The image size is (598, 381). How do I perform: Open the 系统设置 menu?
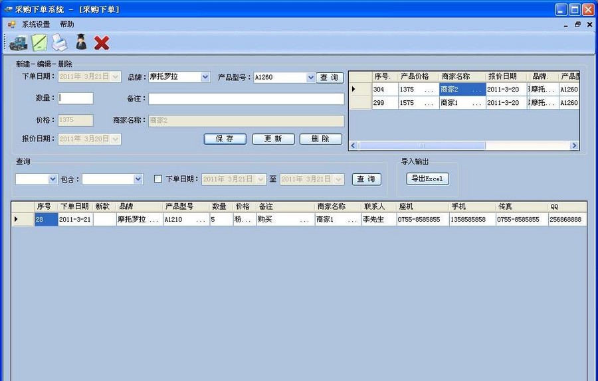(x=36, y=25)
